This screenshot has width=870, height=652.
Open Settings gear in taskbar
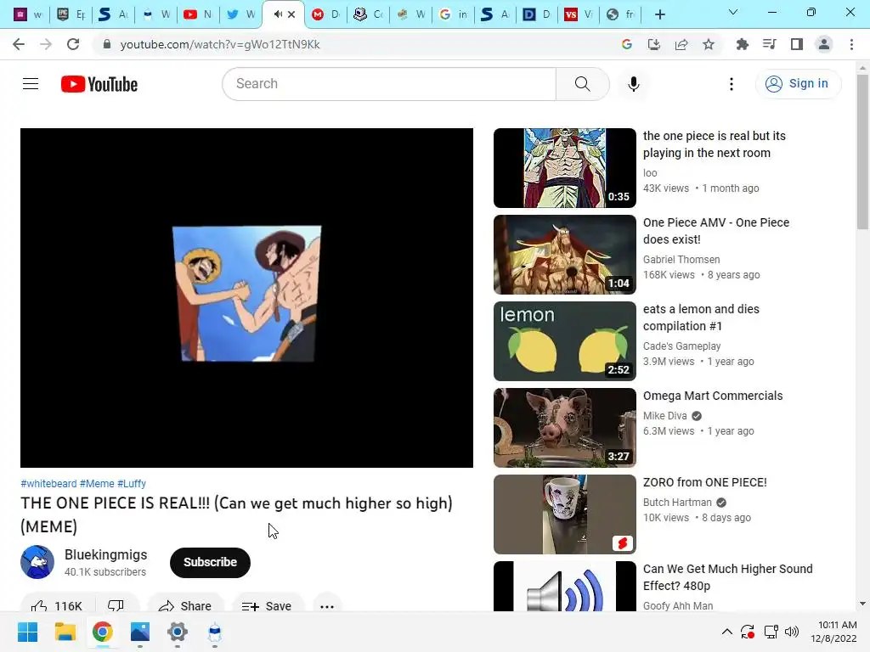178,632
